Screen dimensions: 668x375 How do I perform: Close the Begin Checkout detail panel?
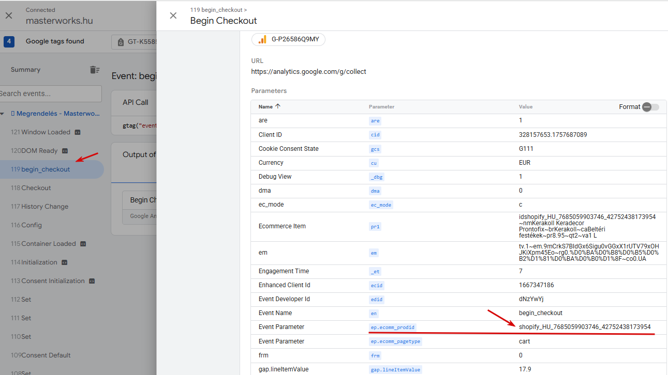tap(173, 15)
